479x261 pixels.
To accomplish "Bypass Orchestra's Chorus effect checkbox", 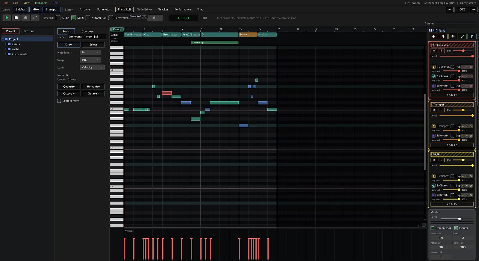I will coord(452,76).
